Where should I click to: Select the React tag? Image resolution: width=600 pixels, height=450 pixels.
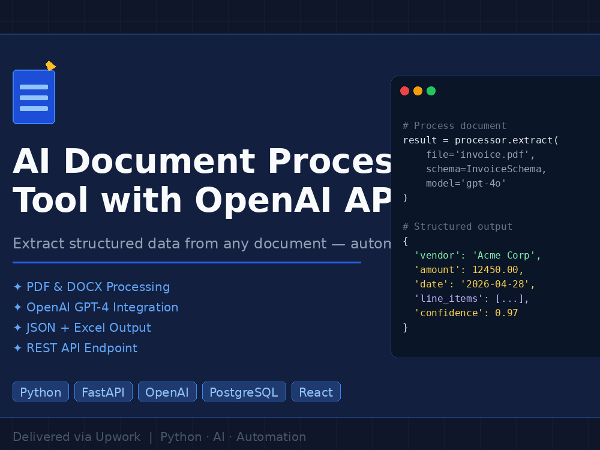316,392
